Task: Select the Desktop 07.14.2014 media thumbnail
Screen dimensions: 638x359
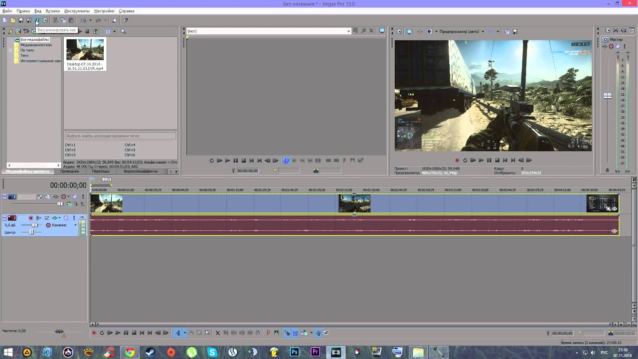Action: pyautogui.click(x=85, y=54)
